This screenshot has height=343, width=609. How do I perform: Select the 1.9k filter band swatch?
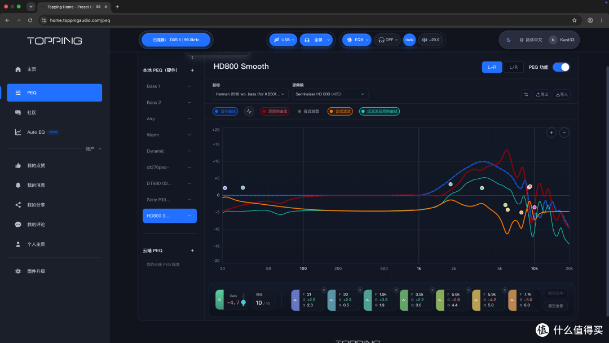coord(368,300)
